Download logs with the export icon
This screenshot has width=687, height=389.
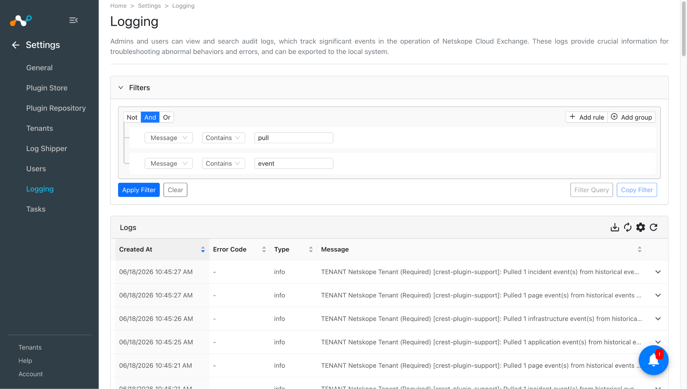(x=615, y=227)
